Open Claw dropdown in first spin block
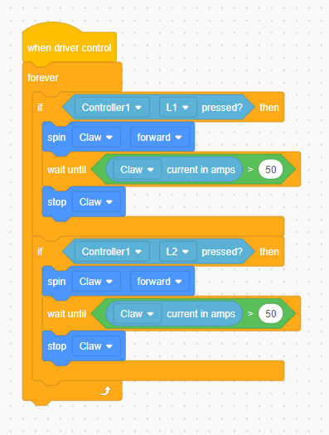Image resolution: width=329 pixels, height=435 pixels. [96, 138]
